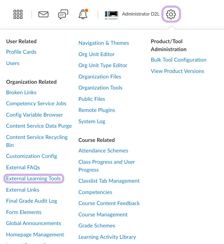
Task: Select Homepage Management
Action: (x=35, y=235)
